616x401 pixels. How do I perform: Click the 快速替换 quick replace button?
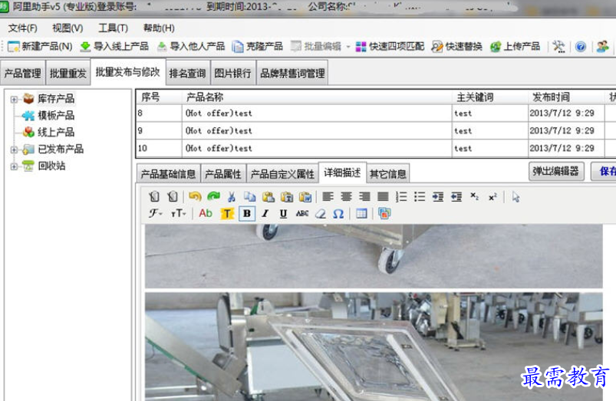457,47
